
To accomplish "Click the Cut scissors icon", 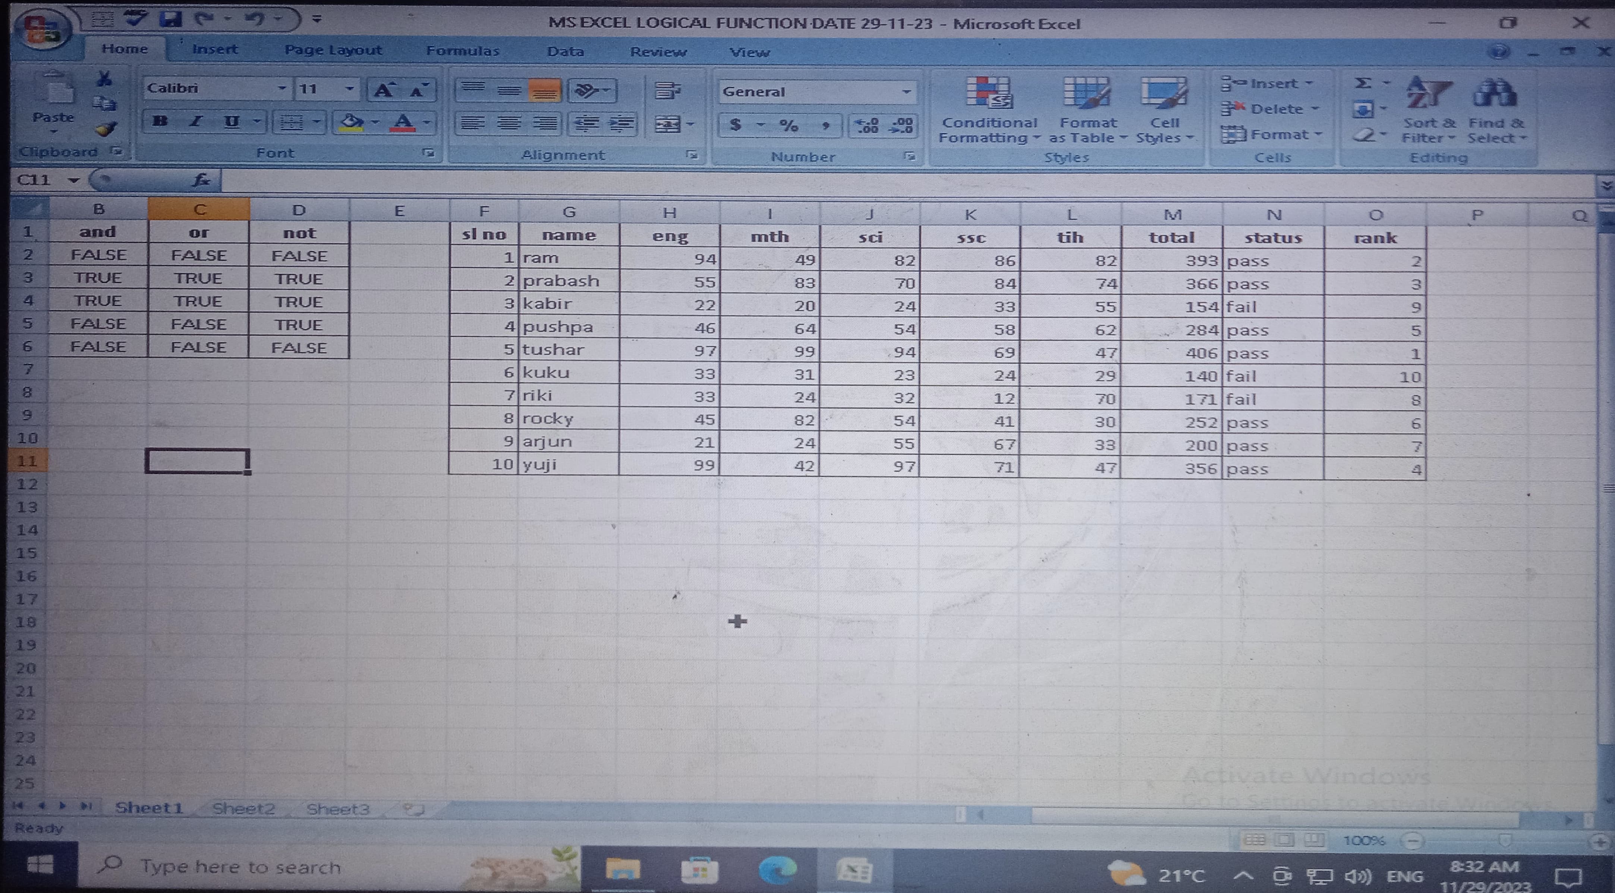I will point(104,79).
